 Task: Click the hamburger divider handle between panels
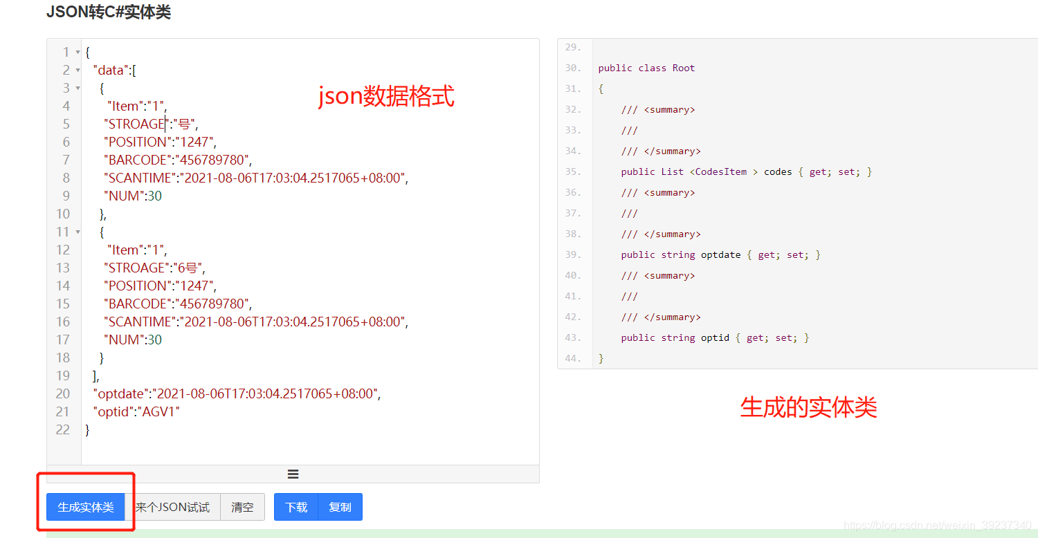293,474
